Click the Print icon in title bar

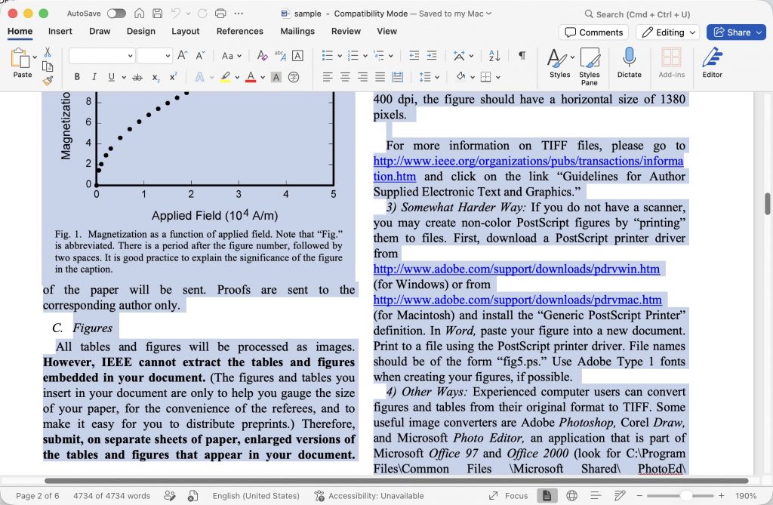coord(220,14)
